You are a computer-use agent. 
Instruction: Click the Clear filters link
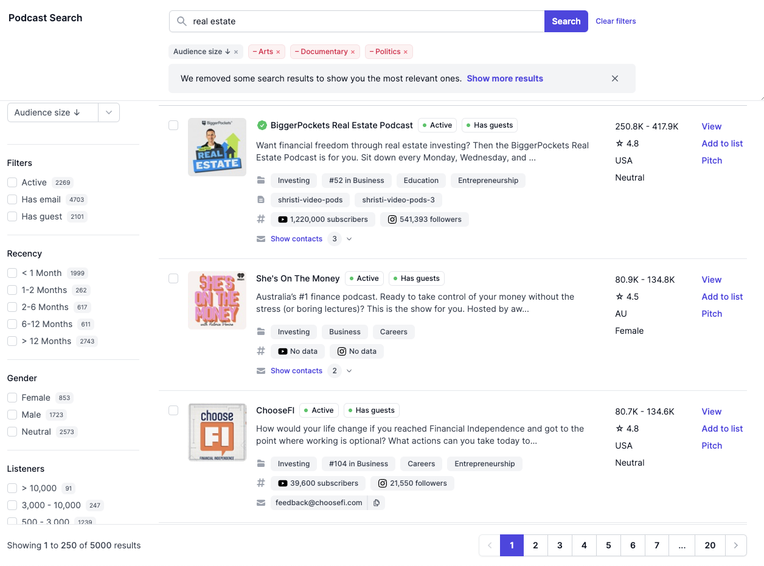pos(616,21)
